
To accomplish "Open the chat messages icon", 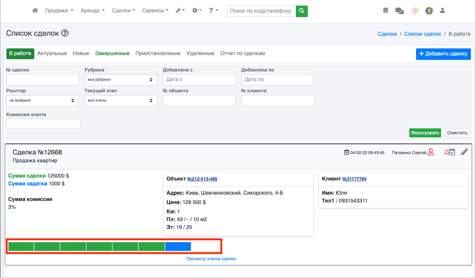I will coord(399,11).
